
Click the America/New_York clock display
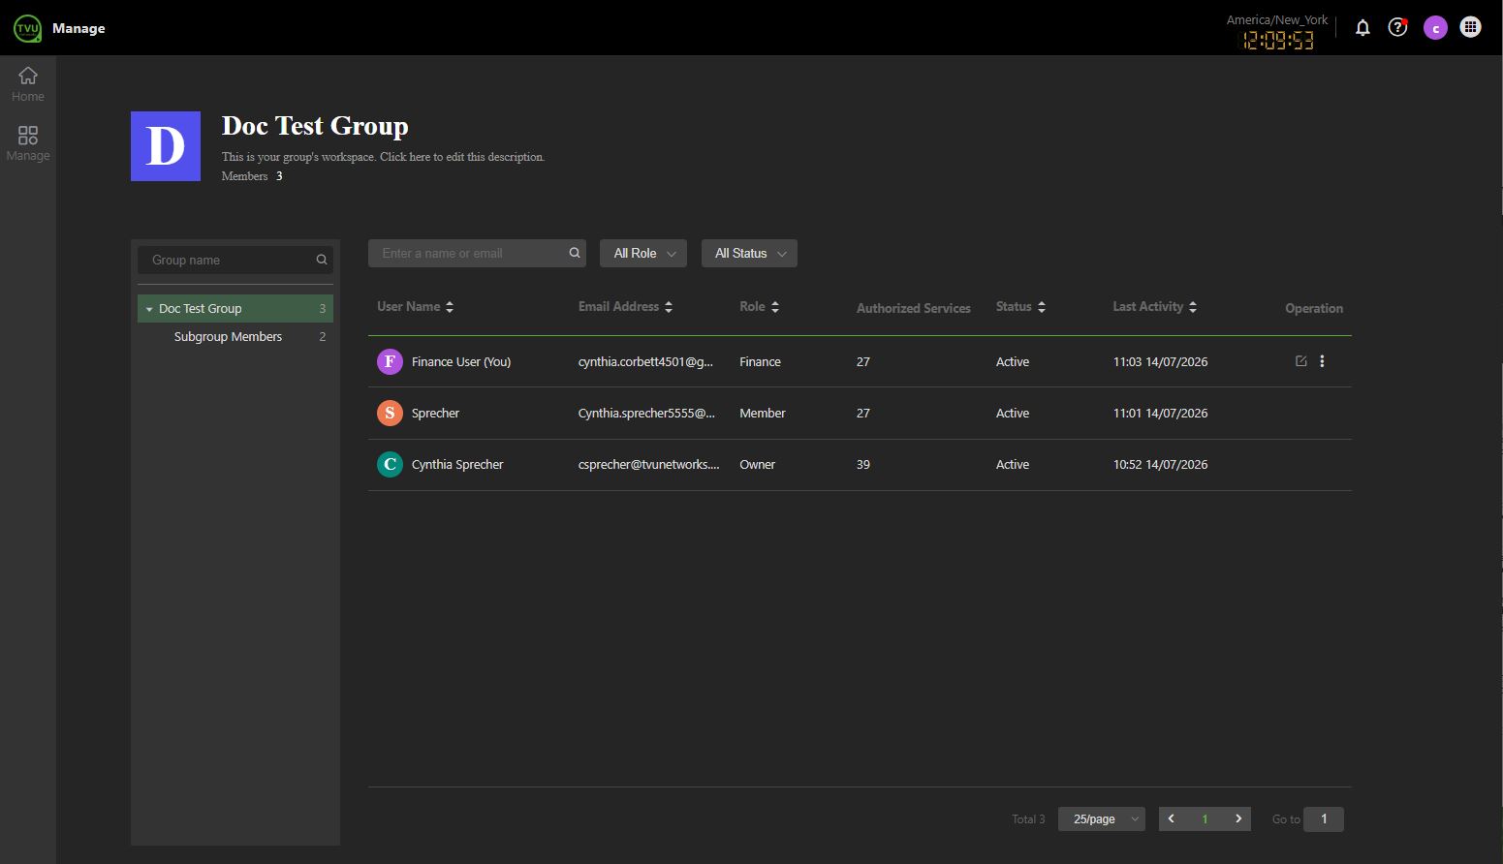[x=1277, y=32]
